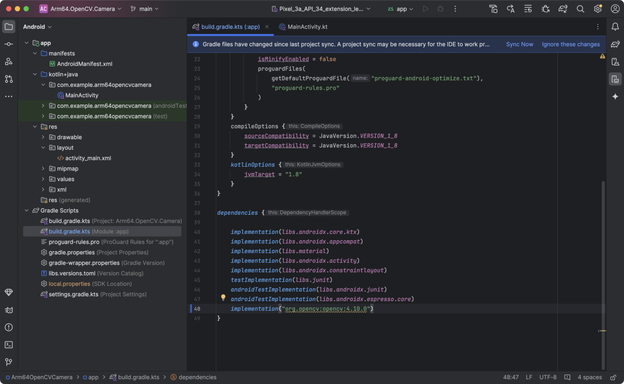Open the Gemini sparkle panel
Viewport: 624px width, 384px height.
pos(615,97)
